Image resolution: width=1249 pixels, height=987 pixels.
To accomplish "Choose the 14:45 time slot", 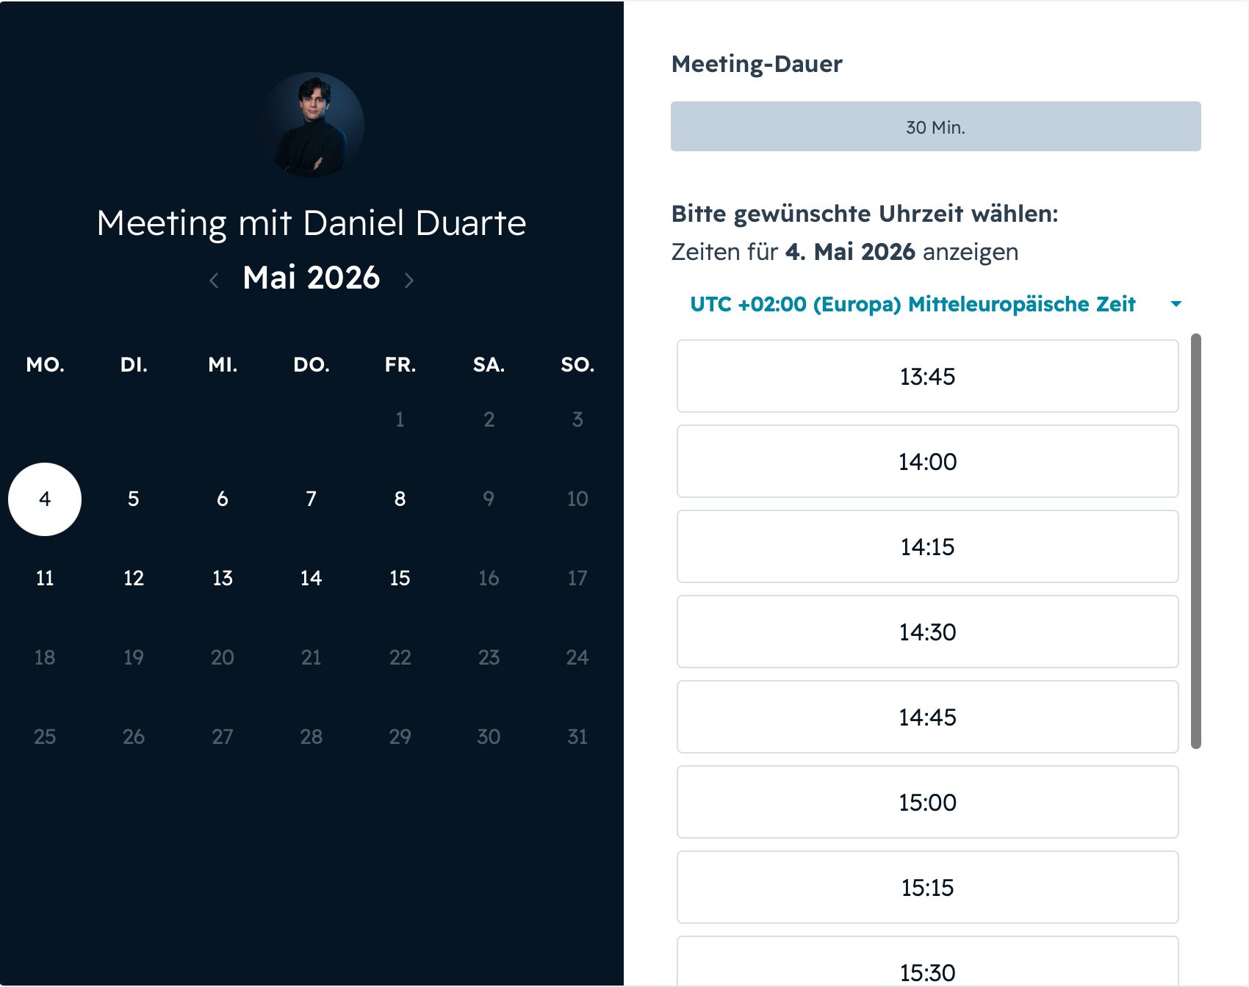I will pos(927,717).
